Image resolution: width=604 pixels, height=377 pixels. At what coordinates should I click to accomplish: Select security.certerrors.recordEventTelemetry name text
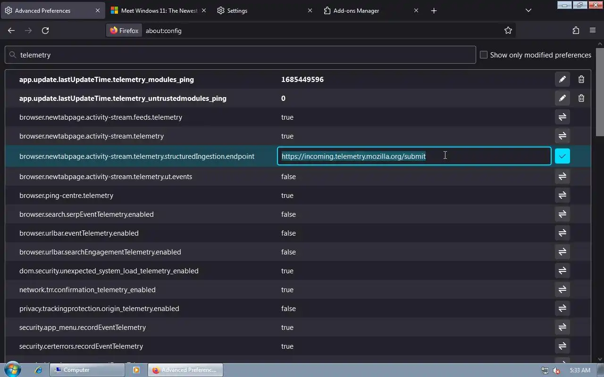(x=81, y=346)
